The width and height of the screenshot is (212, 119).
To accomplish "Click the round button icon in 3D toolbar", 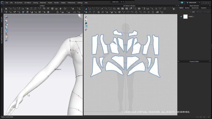I will pos(48,12).
